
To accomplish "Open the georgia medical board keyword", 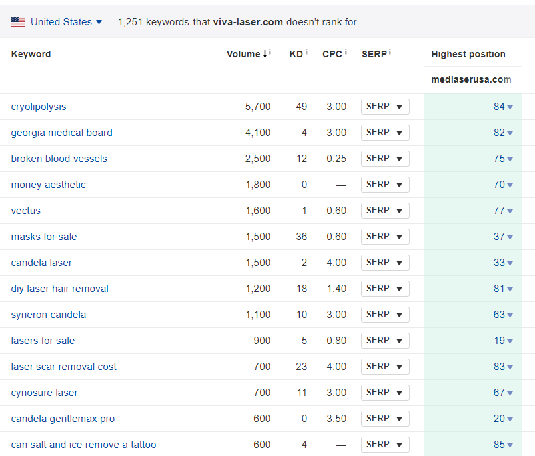I will click(62, 133).
